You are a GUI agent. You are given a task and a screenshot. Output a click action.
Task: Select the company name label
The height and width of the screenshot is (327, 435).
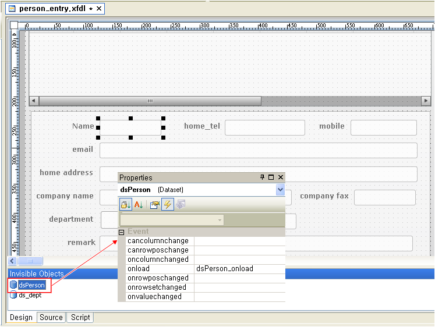[65, 196]
